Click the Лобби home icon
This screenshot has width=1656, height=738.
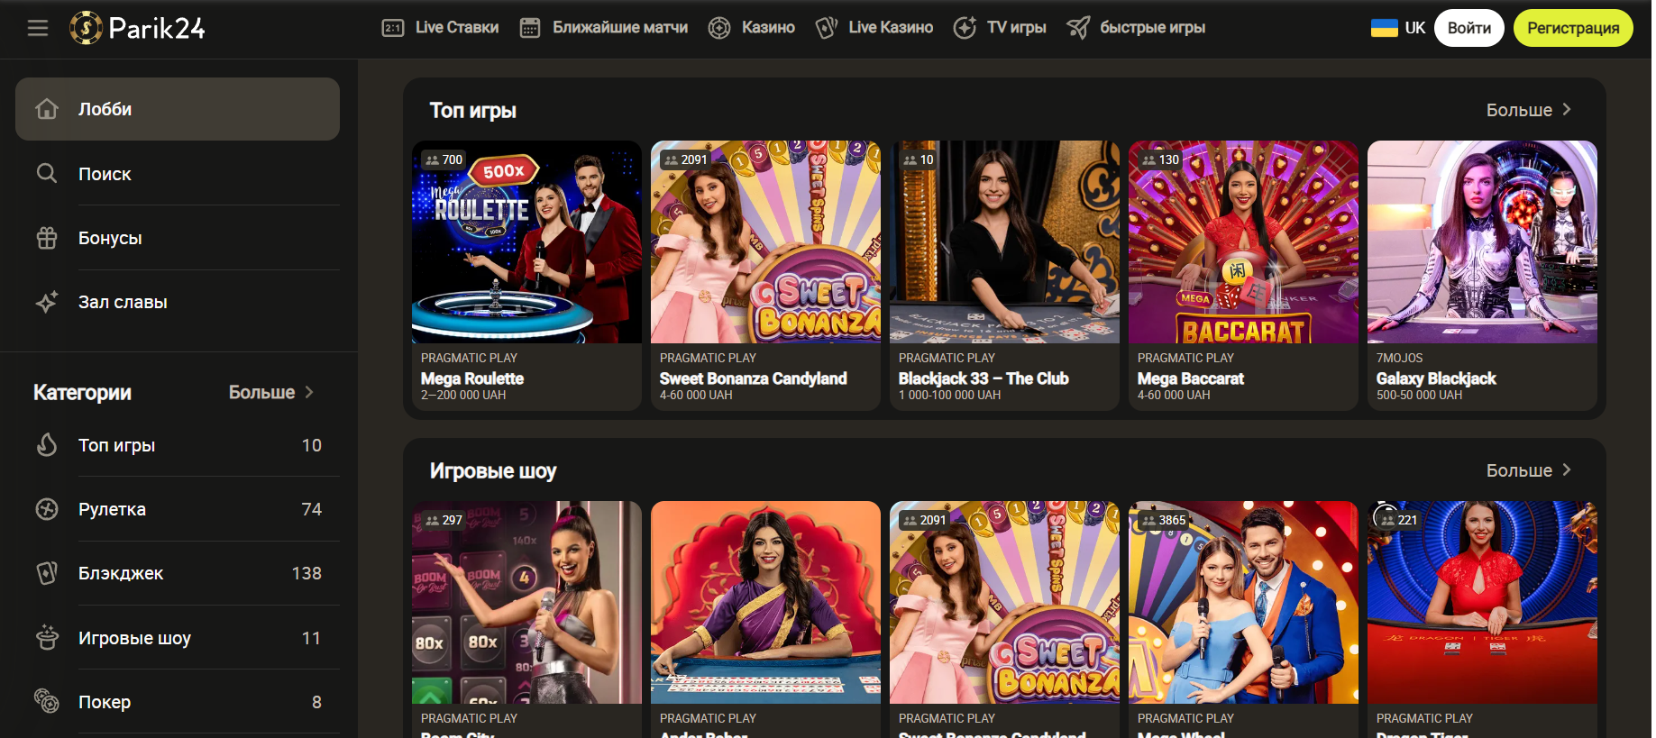click(47, 109)
